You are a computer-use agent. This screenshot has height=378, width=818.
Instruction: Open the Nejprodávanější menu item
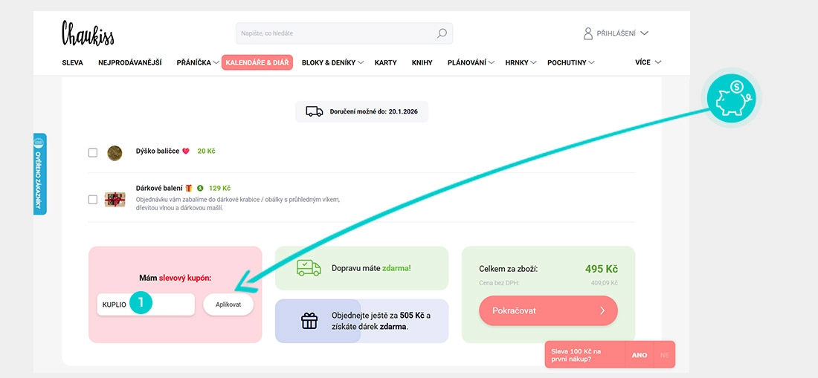(x=130, y=62)
